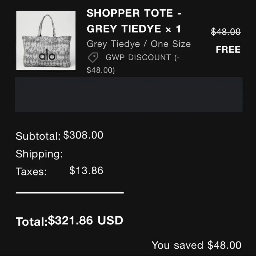Image resolution: width=256 pixels, height=256 pixels.
Task: Click the white divider line above the total
Action: pyautogui.click(x=69, y=193)
